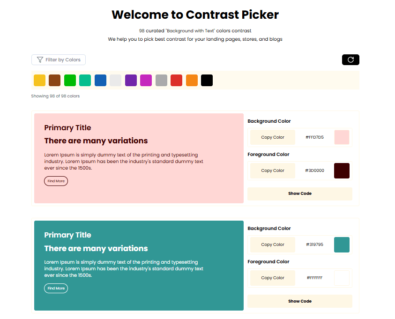395x319 pixels.
Task: Open the Filter by Colors filter icon
Action: click(x=39, y=59)
